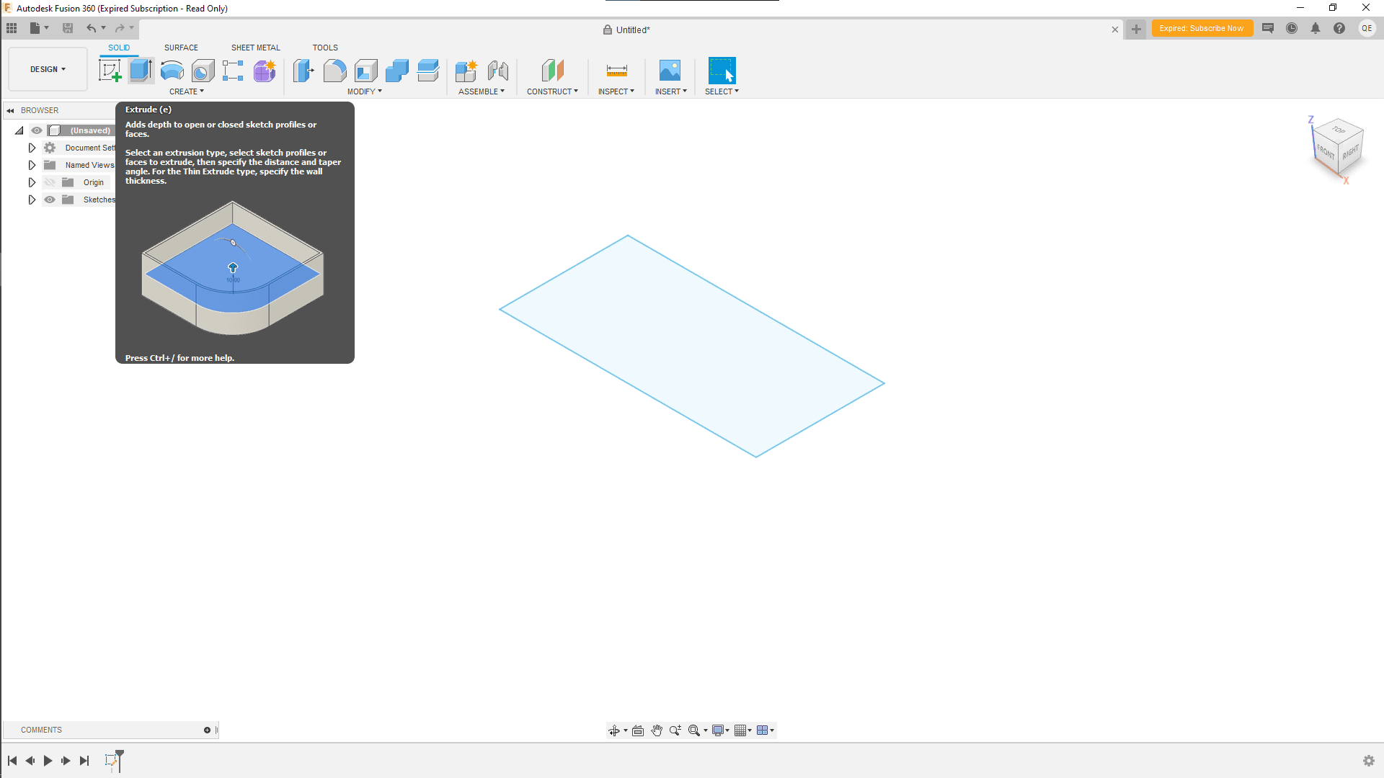
Task: Show the Origin folder
Action: point(49,182)
